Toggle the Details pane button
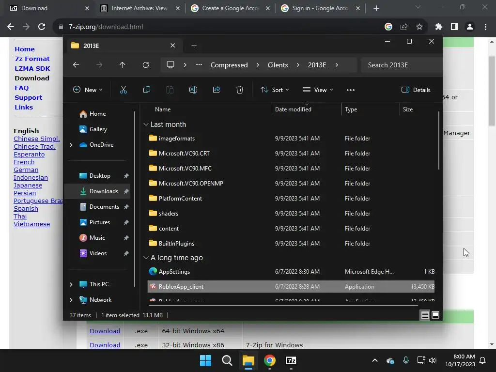This screenshot has width=496, height=372. [416, 90]
